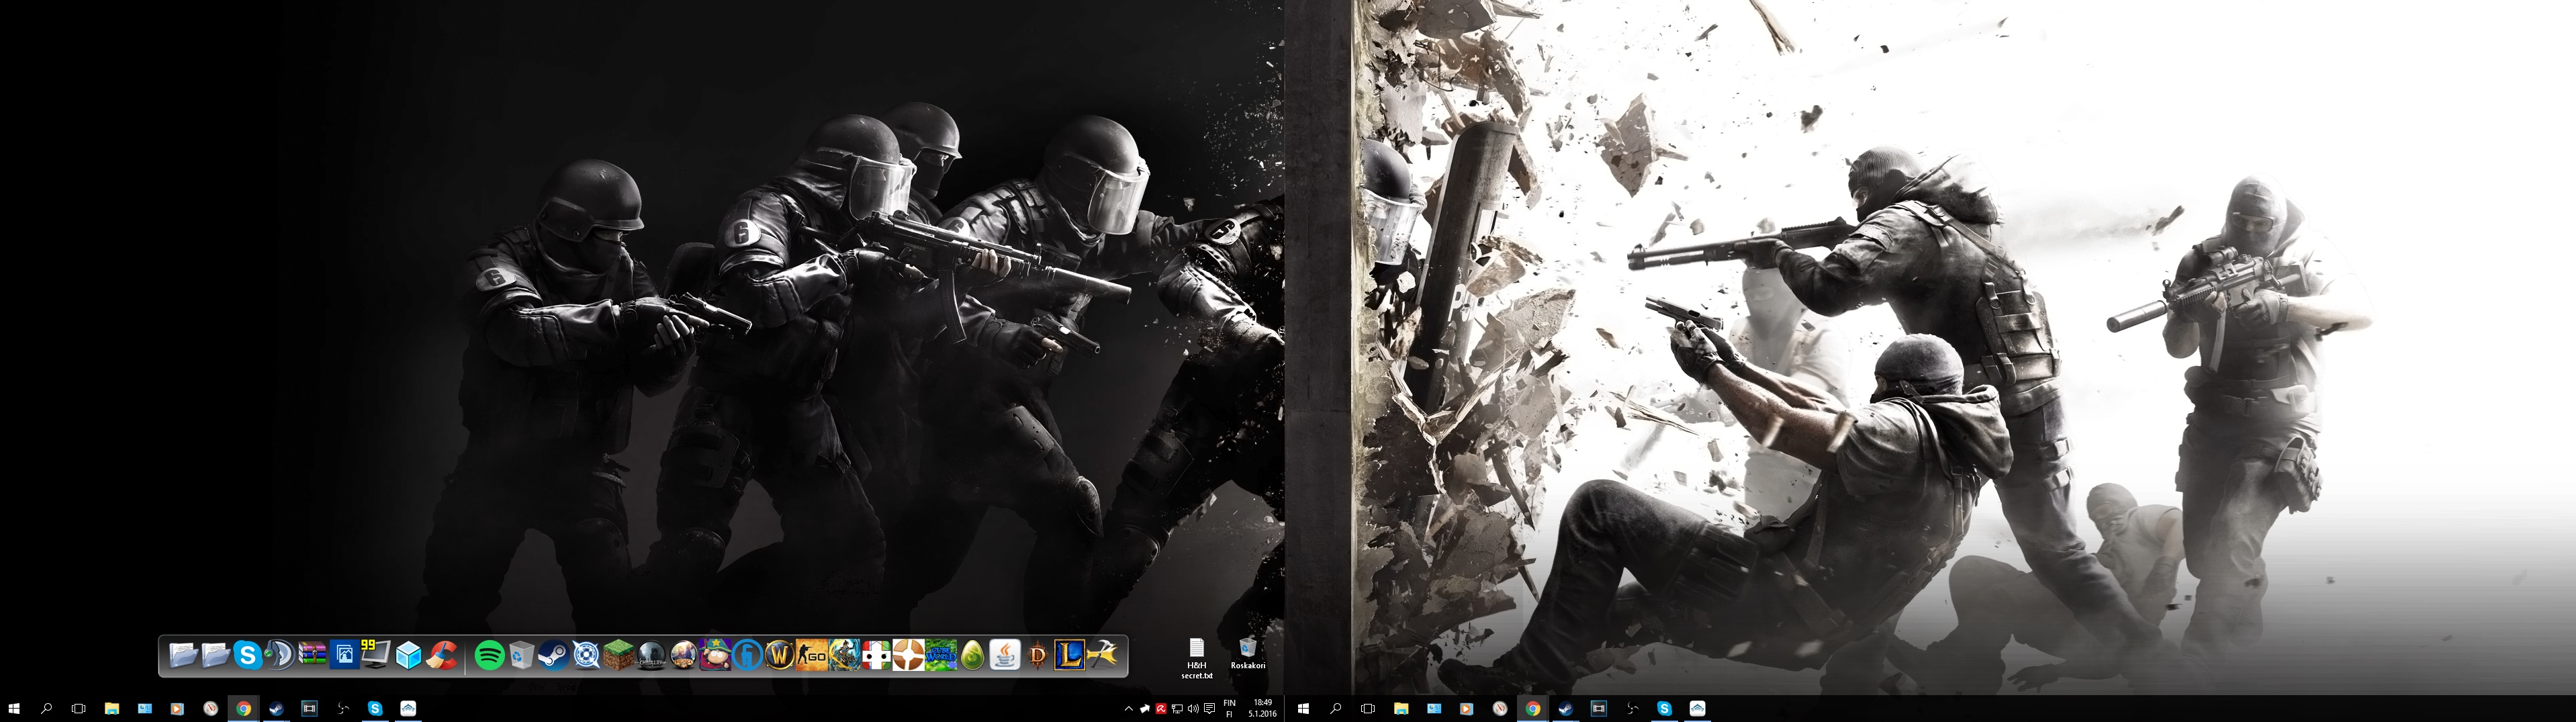Launch Team Fortress 2 from dock
The image size is (2576, 722).
(908, 656)
